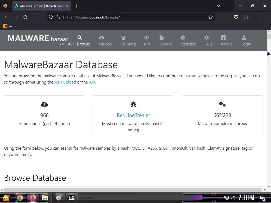Open the Firefox hamburger menu
This screenshot has height=203, width=271.
pos(265,17)
